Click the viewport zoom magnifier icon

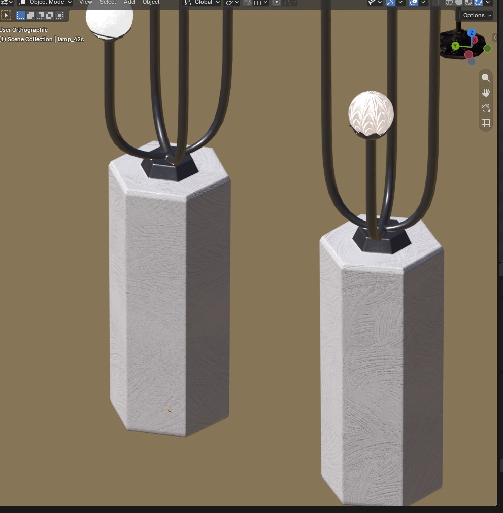click(486, 78)
